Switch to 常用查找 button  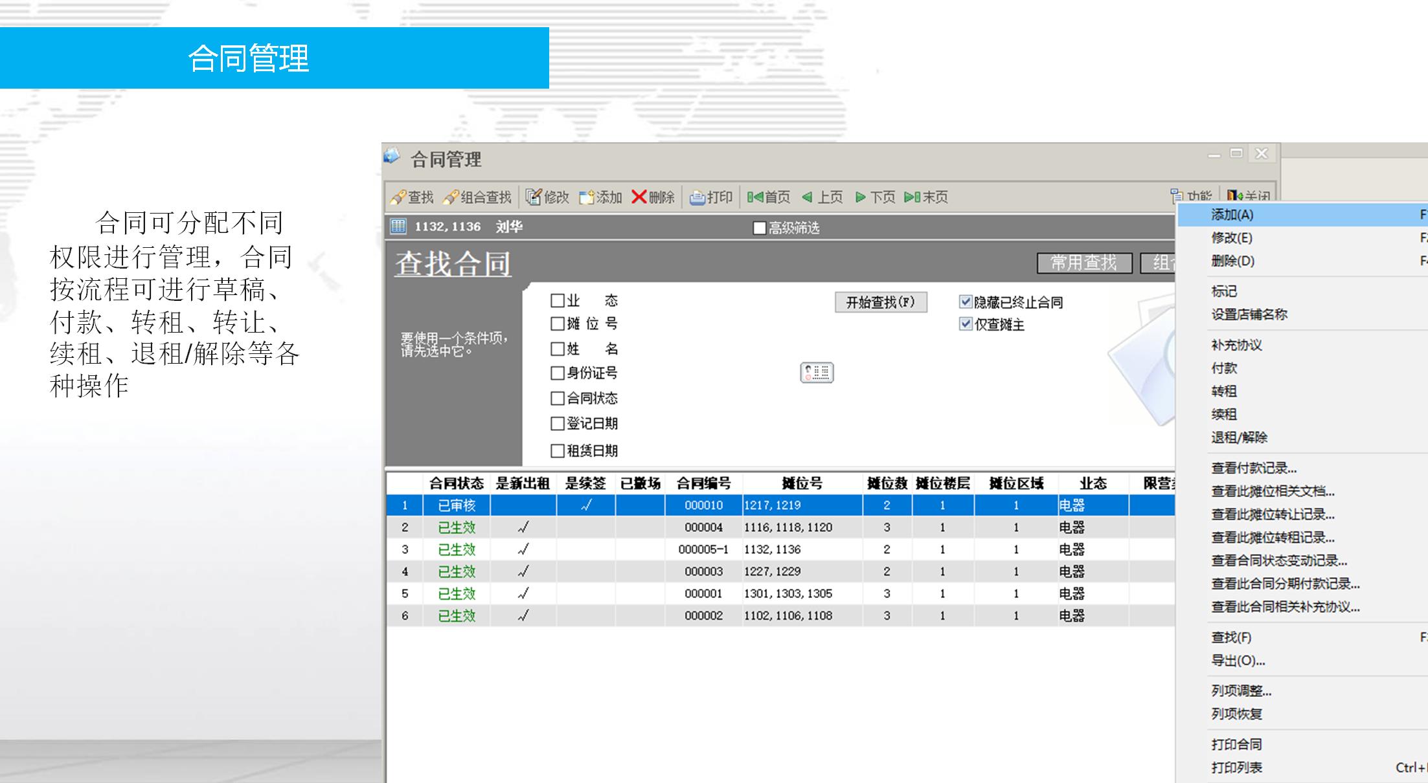click(1083, 263)
